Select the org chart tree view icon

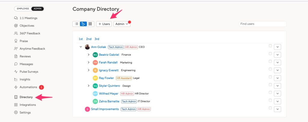(83, 24)
